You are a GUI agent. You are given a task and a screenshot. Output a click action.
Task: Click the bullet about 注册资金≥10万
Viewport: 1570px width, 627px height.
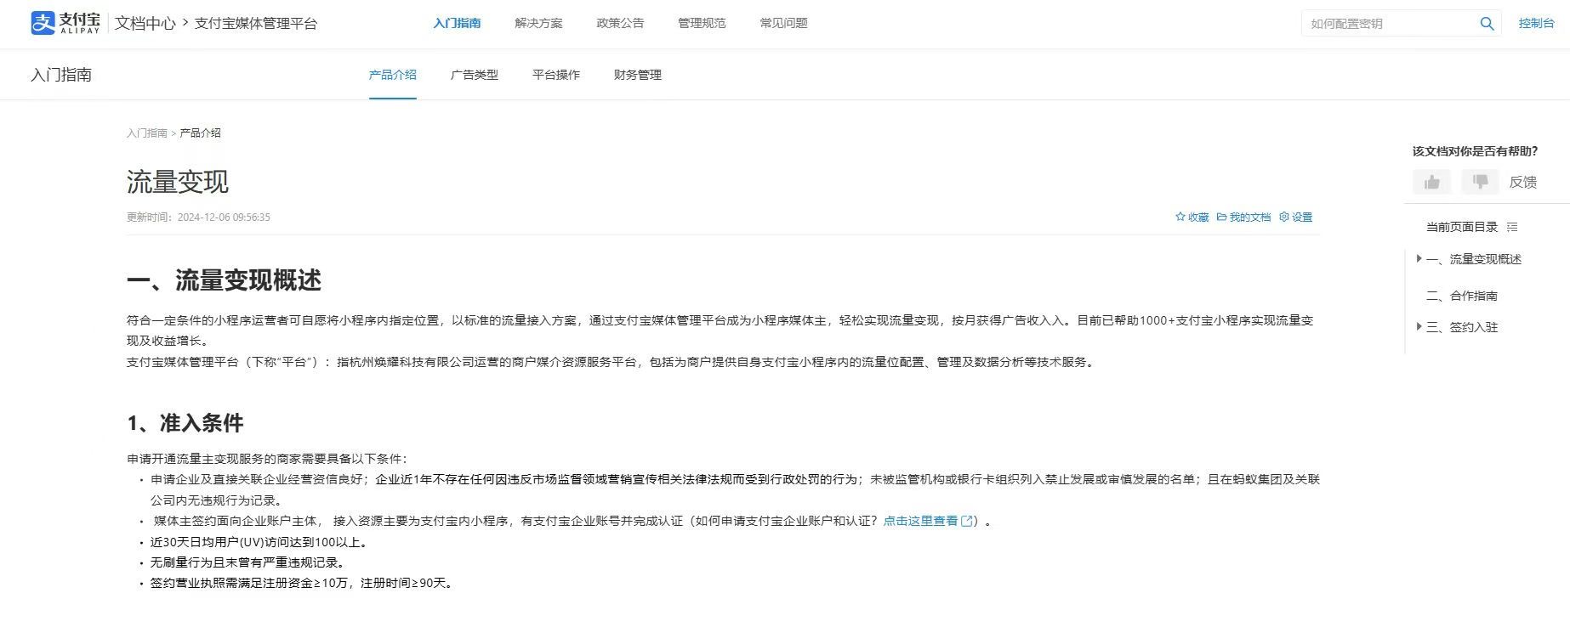(304, 583)
